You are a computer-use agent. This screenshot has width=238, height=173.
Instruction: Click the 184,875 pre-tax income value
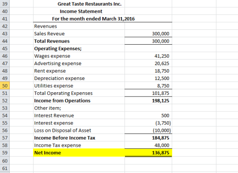148,138
